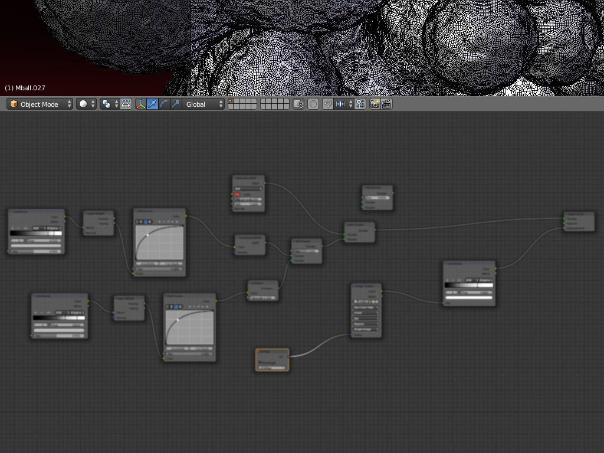Click the (1) Mball.027 object label
This screenshot has height=453, width=604.
point(25,88)
